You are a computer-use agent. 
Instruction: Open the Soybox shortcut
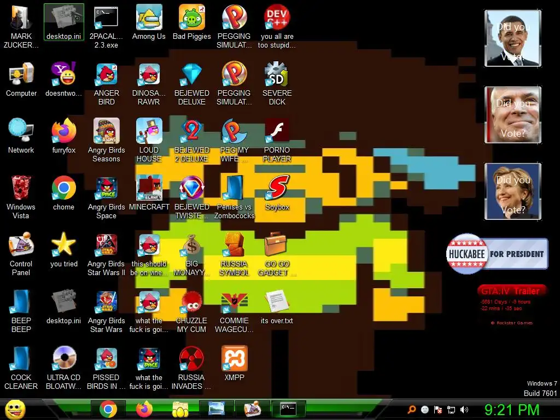[x=277, y=193]
